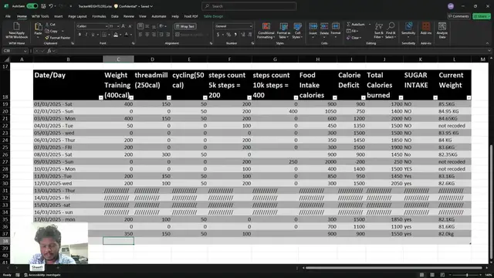Open the Calibri font name dropdown
Screen dimensions: 494x278
pos(107,26)
